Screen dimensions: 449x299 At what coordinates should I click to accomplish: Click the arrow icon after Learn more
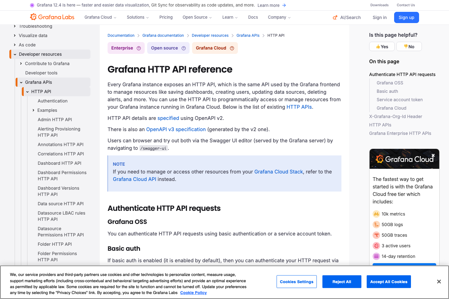click(284, 5)
